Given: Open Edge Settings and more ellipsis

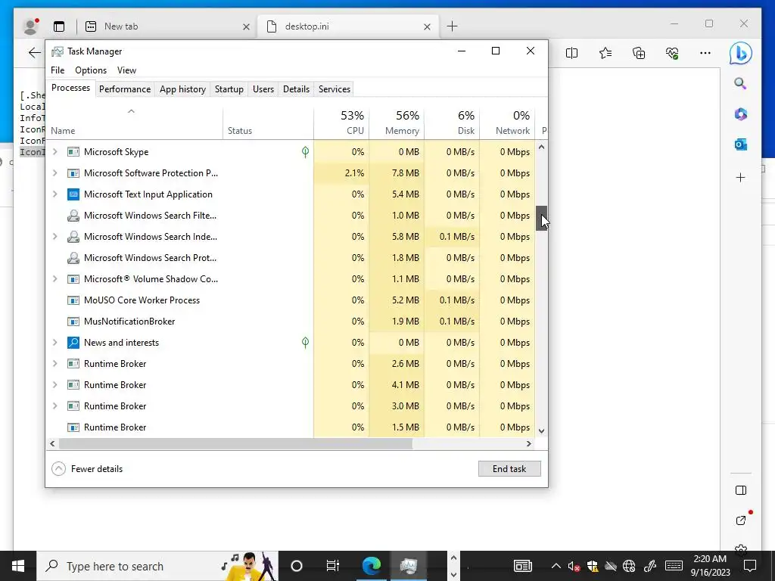Looking at the screenshot, I should [705, 53].
